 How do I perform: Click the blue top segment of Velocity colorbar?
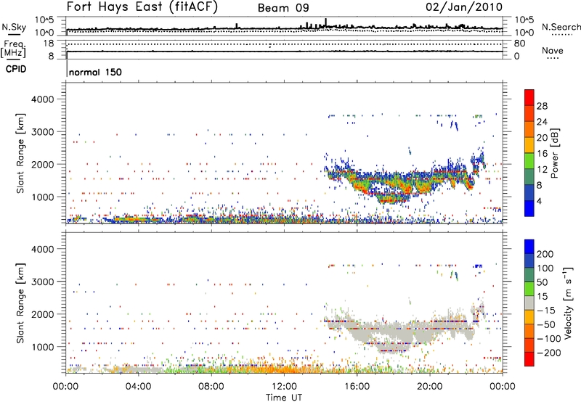click(529, 247)
